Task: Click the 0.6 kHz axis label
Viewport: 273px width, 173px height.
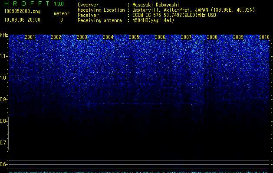Action: [3, 164]
